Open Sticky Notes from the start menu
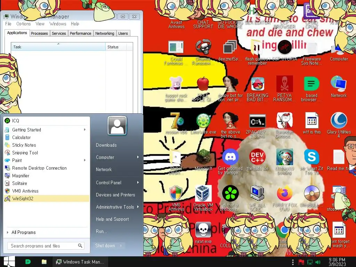356x267 pixels. point(47,145)
